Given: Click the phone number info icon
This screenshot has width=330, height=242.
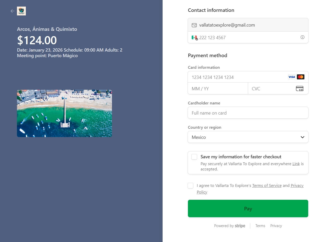Looking at the screenshot, I should pos(302,37).
